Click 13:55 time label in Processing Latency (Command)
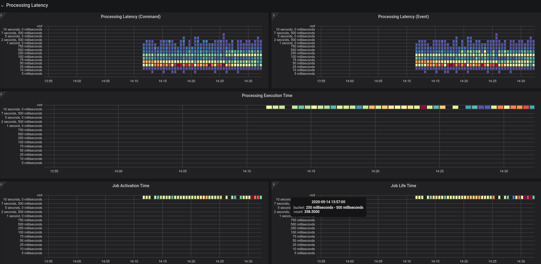Image resolution: width=541 pixels, height=264 pixels. pyautogui.click(x=48, y=81)
